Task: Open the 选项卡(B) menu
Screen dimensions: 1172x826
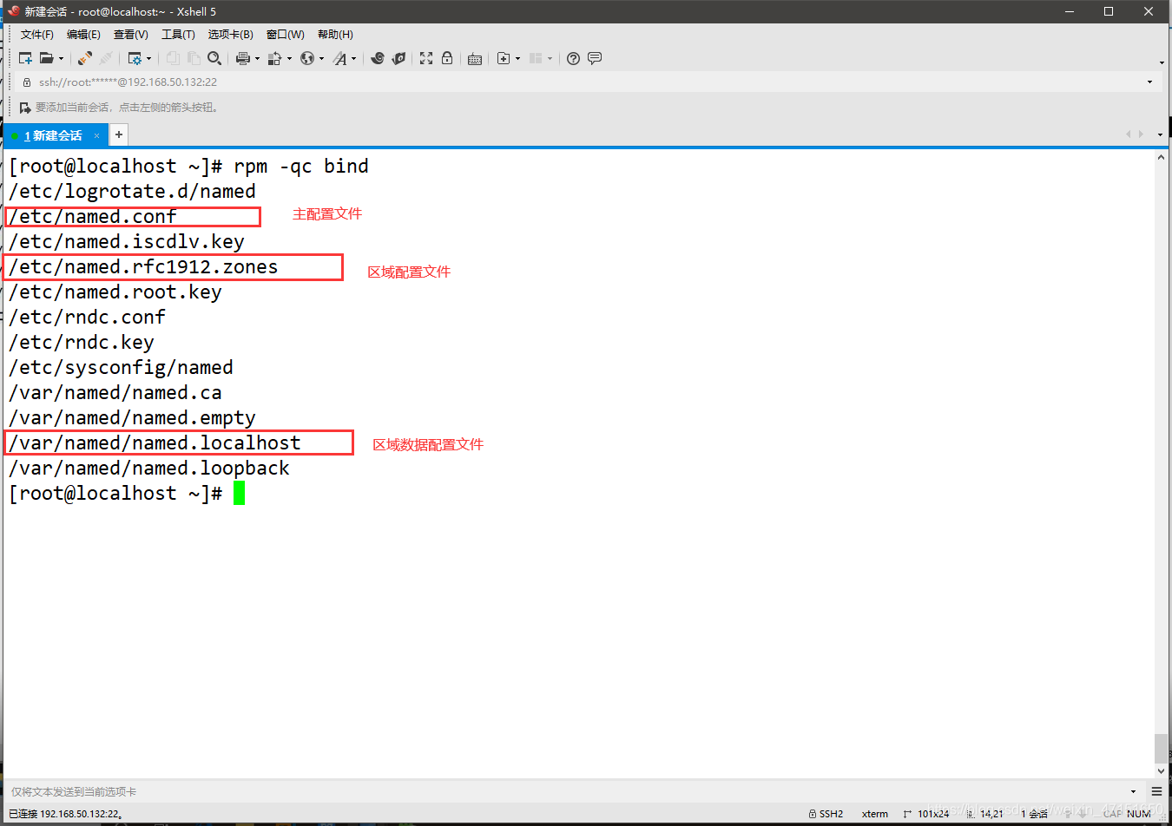Action: (x=231, y=35)
